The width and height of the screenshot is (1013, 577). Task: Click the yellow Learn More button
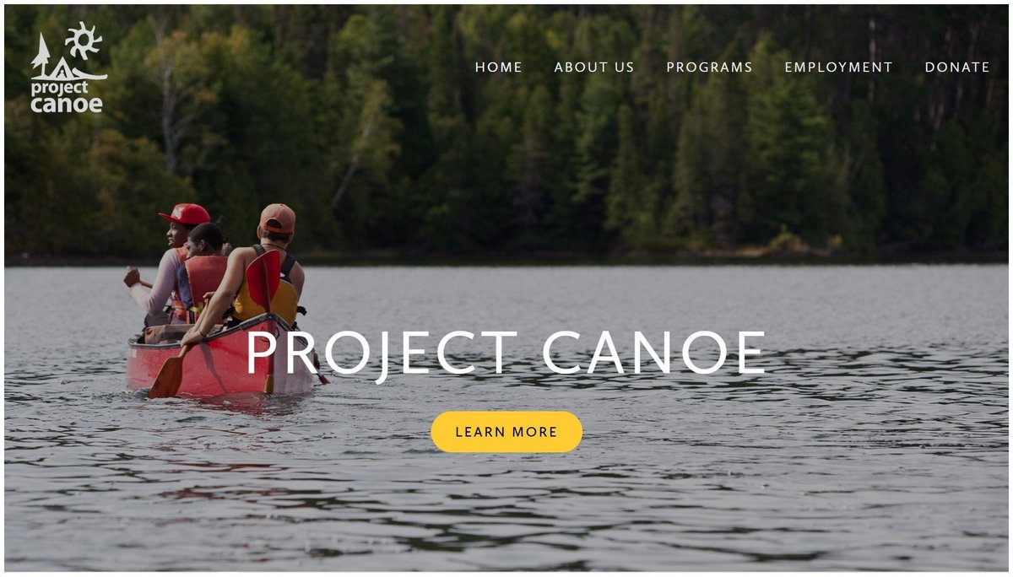tap(506, 432)
